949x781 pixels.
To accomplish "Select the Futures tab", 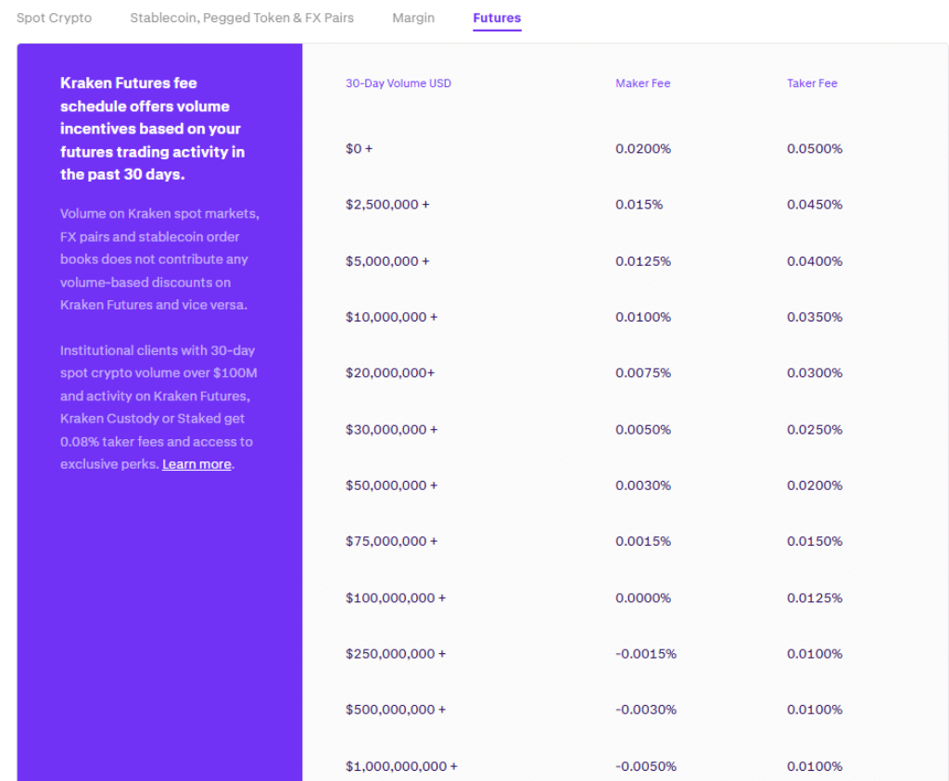I will pyautogui.click(x=497, y=18).
